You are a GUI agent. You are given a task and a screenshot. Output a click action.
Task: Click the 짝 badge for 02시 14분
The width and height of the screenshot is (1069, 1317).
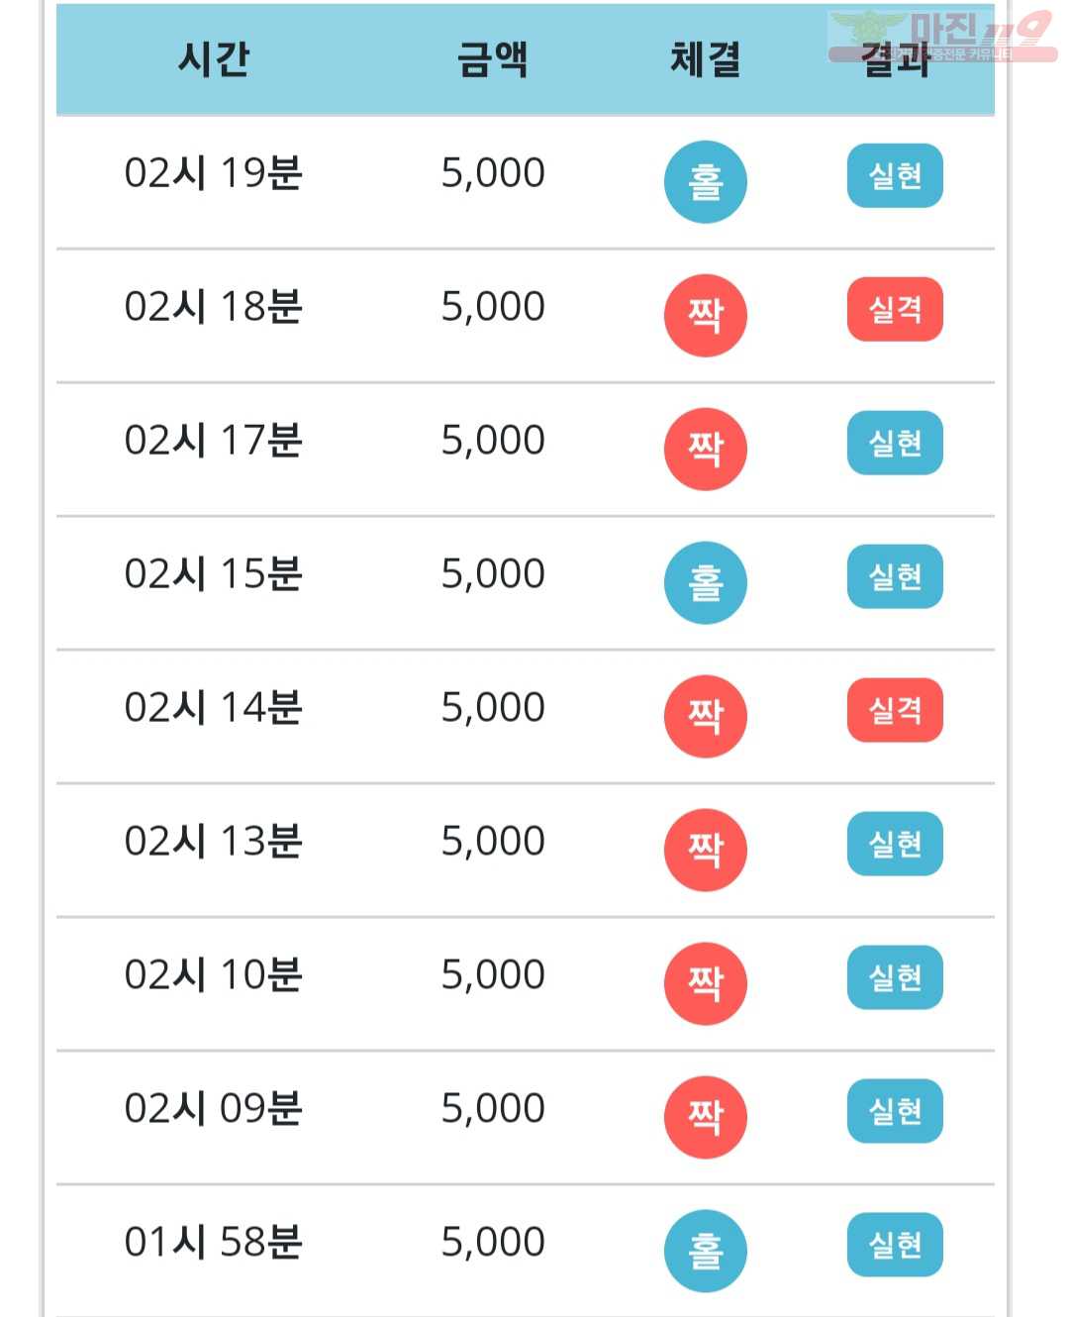705,716
